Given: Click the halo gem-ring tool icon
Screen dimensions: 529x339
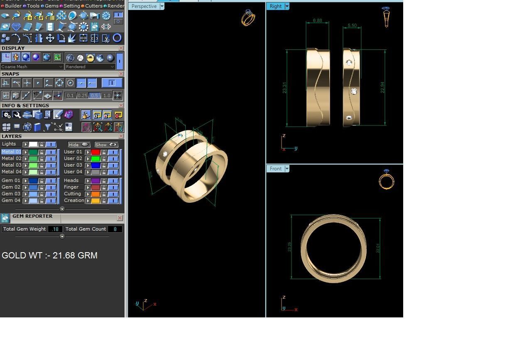Looking at the screenshot, I should pos(83,27).
